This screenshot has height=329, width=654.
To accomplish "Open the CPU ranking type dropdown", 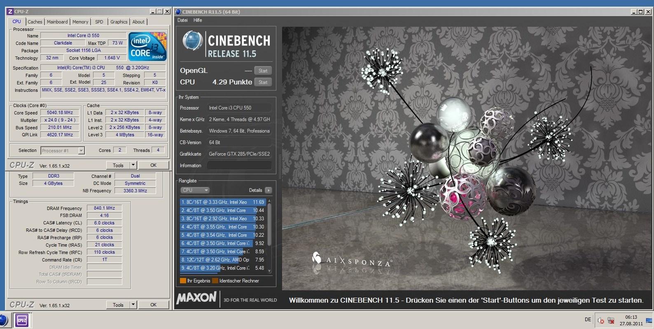I will point(195,190).
